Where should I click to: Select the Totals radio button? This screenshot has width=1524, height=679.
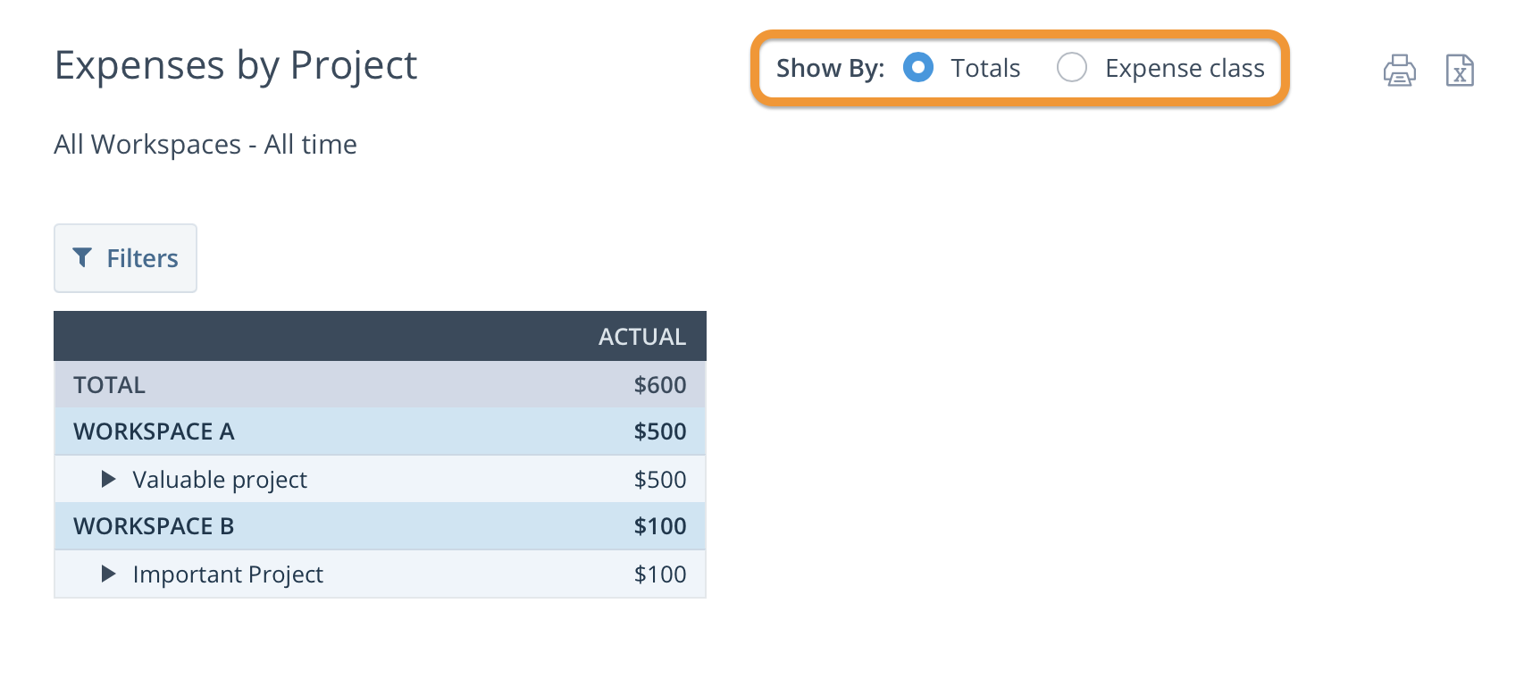coord(917,67)
